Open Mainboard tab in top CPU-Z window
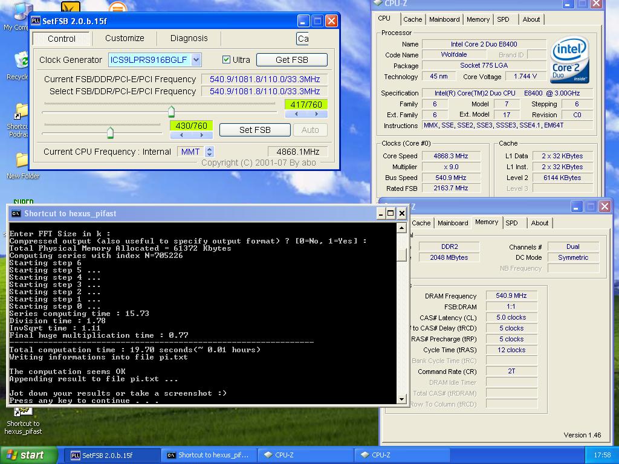 pos(444,19)
